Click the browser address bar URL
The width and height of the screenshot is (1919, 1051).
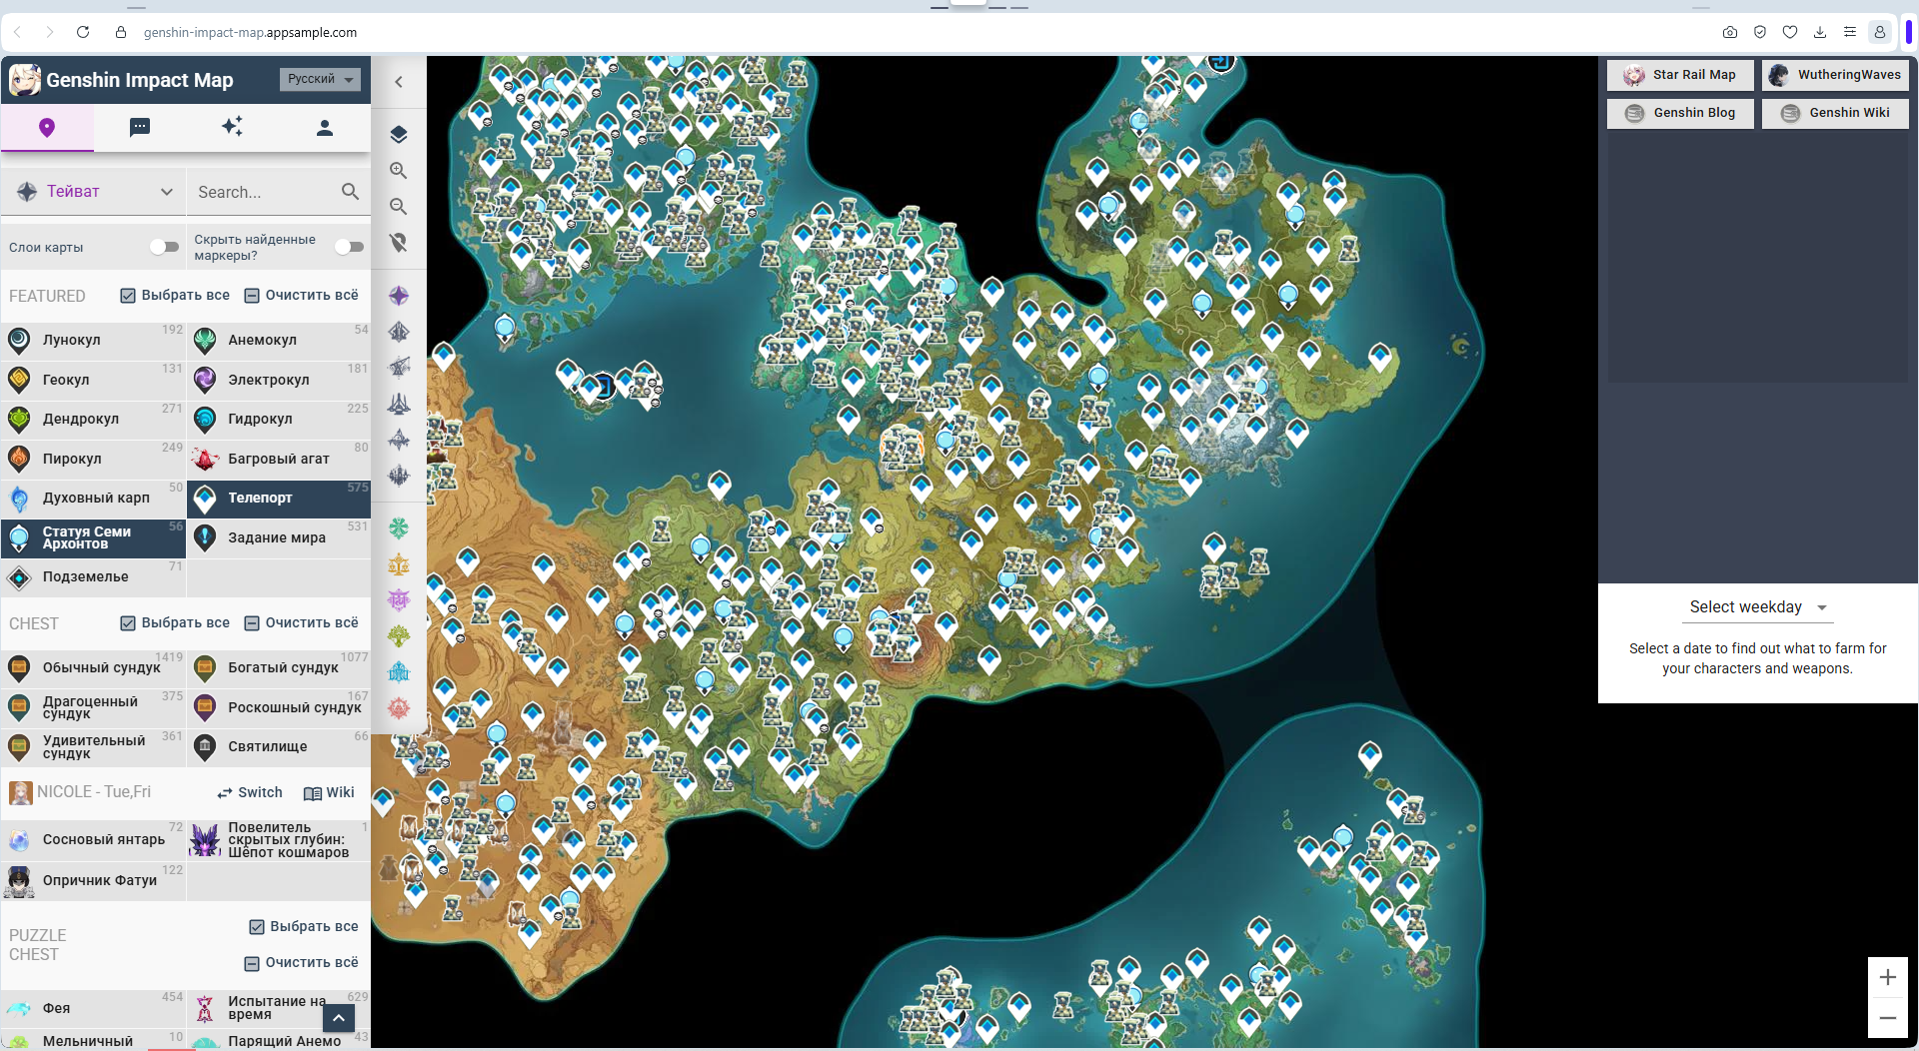(x=250, y=32)
